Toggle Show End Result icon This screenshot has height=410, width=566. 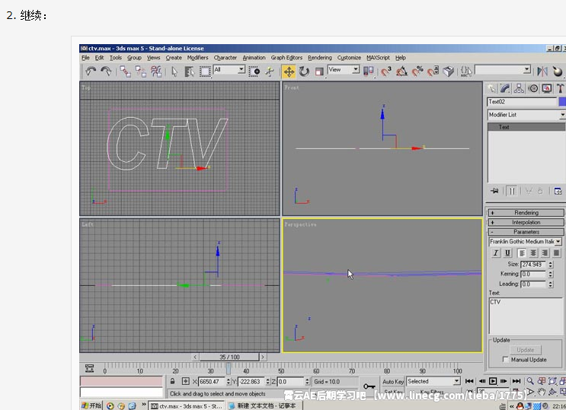coord(512,191)
